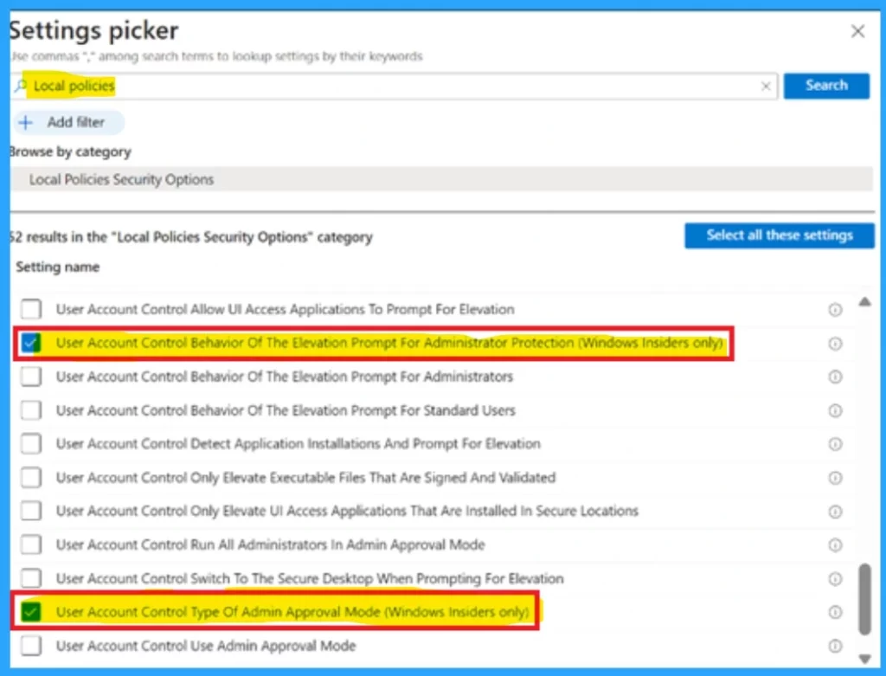Click text 'User Account Control Detect Application Installations And Prompt For Elevation'
Image resolution: width=886 pixels, height=676 pixels.
click(298, 444)
